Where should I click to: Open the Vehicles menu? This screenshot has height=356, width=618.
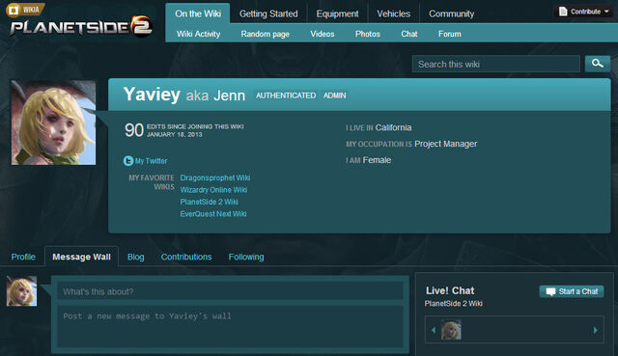click(x=393, y=14)
